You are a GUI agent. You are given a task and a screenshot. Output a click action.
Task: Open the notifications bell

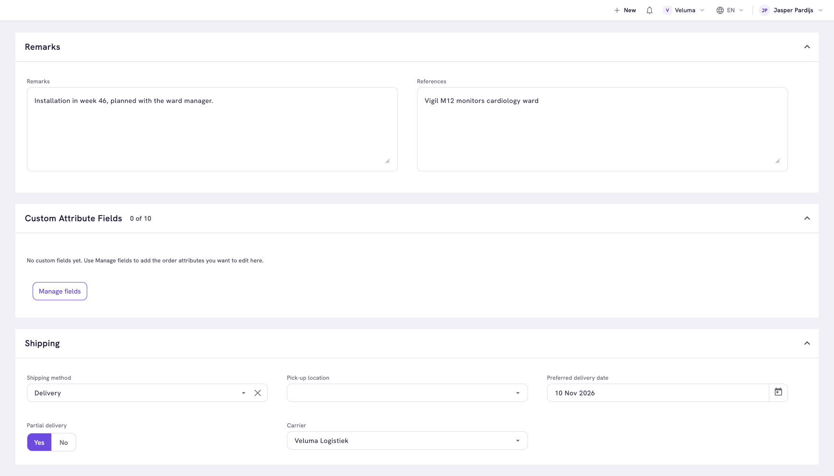click(649, 10)
